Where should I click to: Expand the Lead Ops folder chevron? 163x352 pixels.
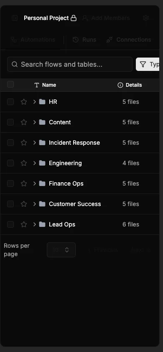tap(34, 224)
